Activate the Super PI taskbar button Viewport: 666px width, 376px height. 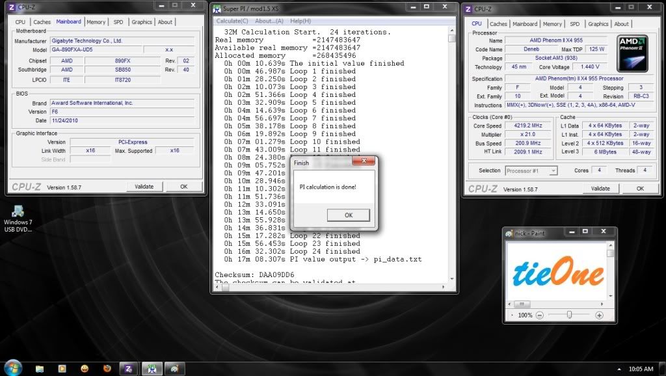click(x=152, y=369)
